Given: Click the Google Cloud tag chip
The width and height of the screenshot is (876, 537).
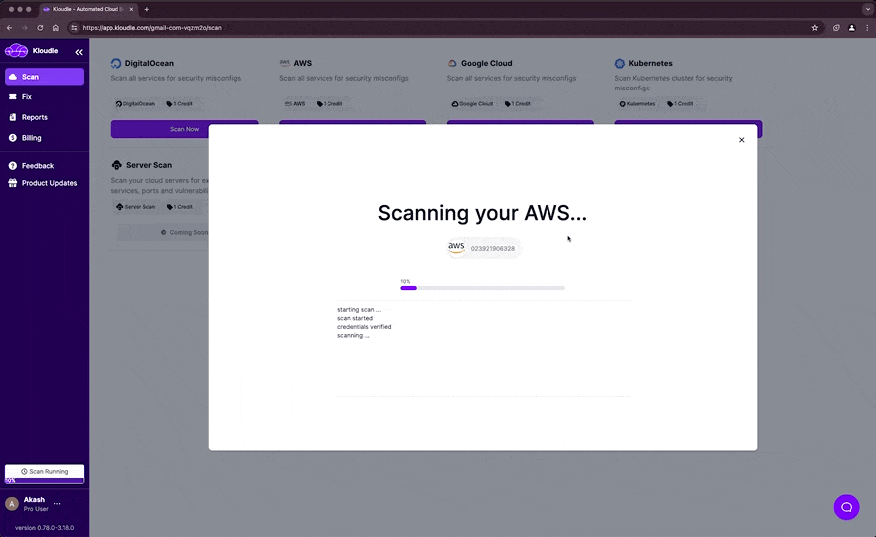Looking at the screenshot, I should pos(472,104).
